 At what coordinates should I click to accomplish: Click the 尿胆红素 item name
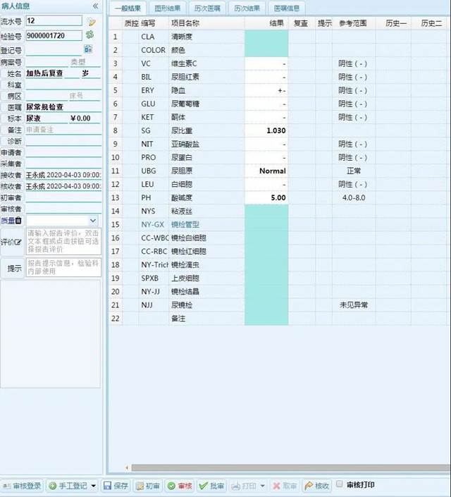click(x=185, y=77)
